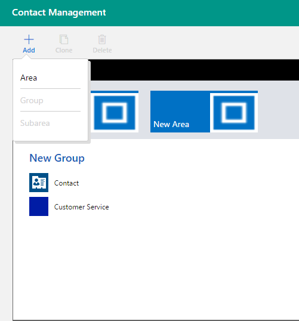Click the first area's square icon
The width and height of the screenshot is (299, 321).
(115, 113)
